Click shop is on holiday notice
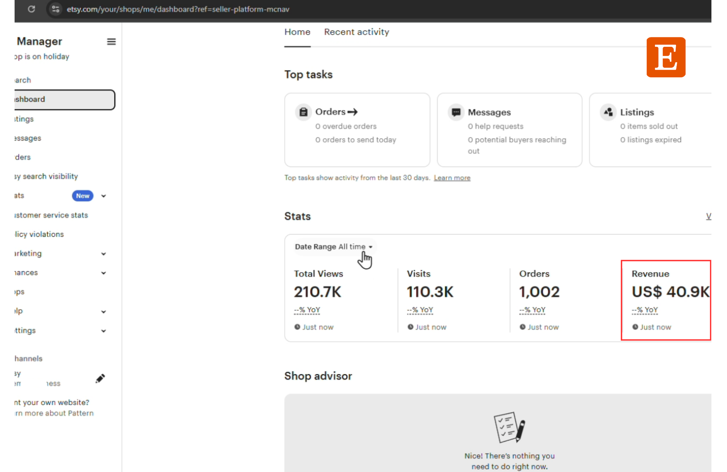727x472 pixels. (42, 57)
